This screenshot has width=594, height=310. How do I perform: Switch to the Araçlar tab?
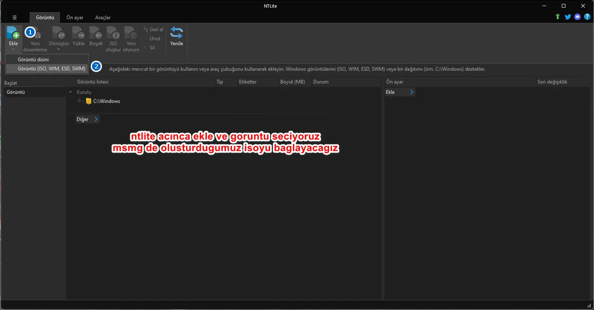pos(103,18)
